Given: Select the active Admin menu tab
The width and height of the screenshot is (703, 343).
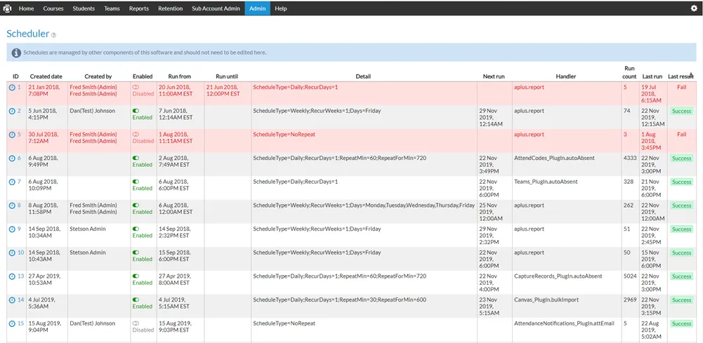Looking at the screenshot, I should [257, 8].
